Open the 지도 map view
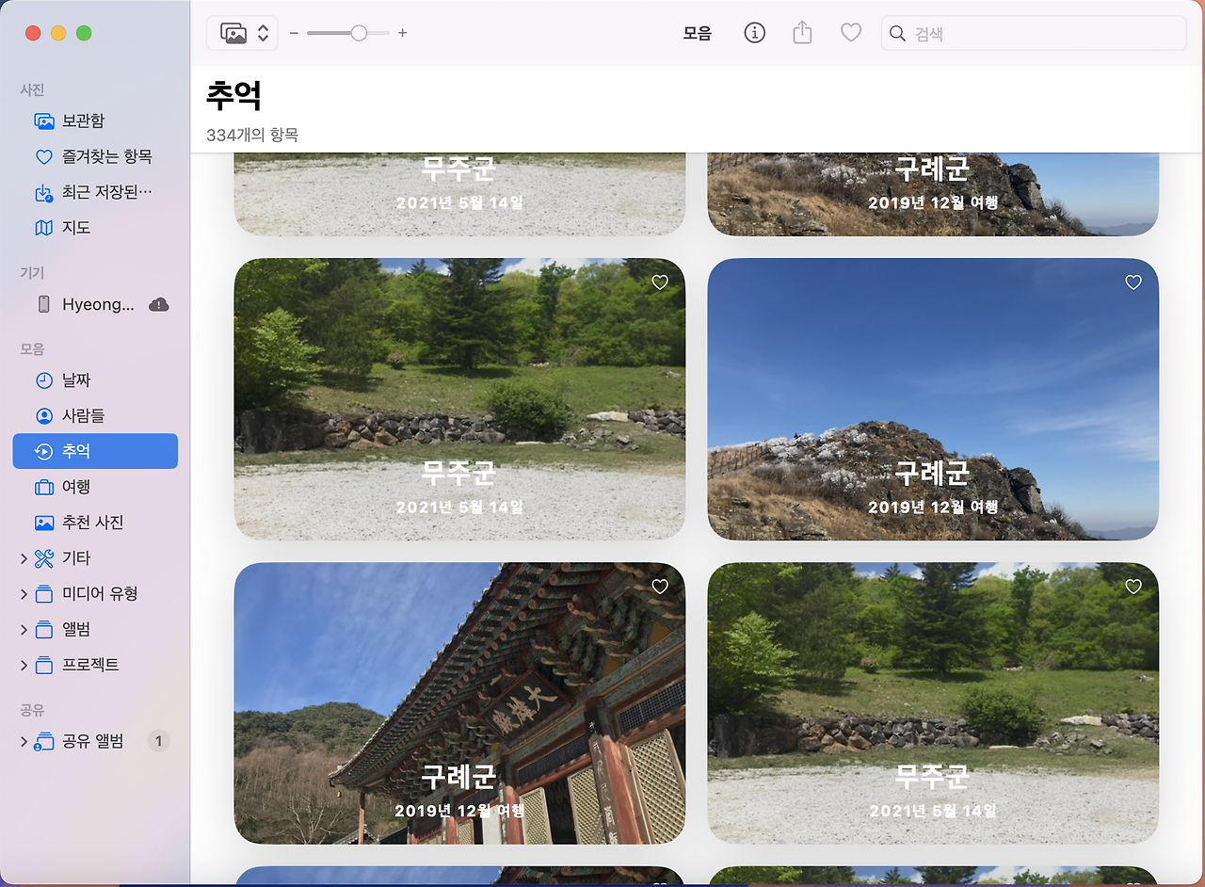The image size is (1205, 887). 95,228
